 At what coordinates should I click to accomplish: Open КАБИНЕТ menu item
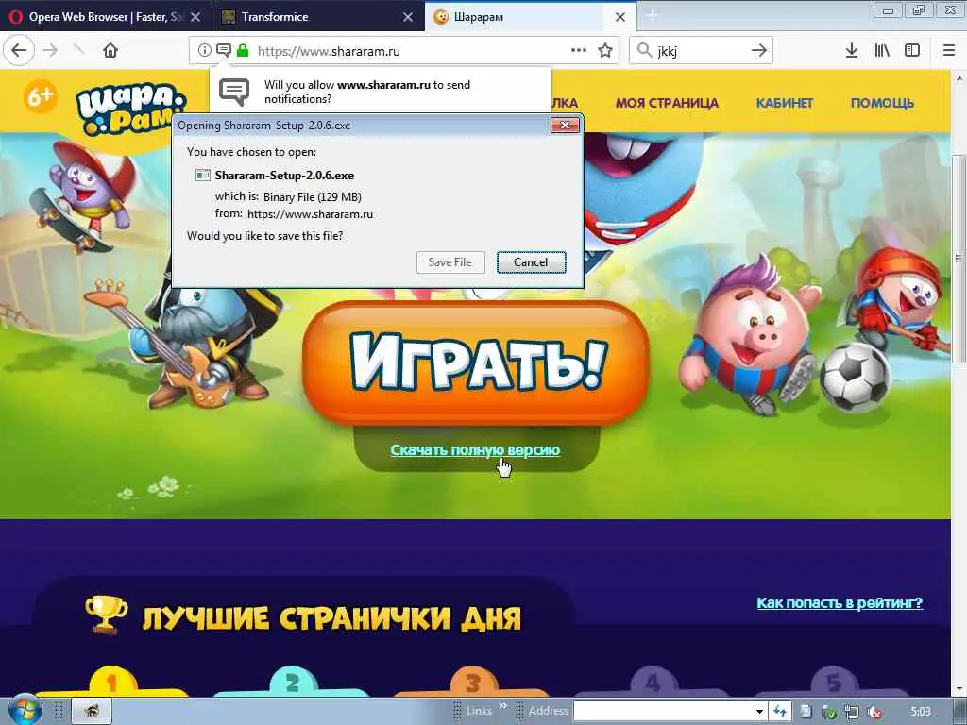[x=785, y=103]
